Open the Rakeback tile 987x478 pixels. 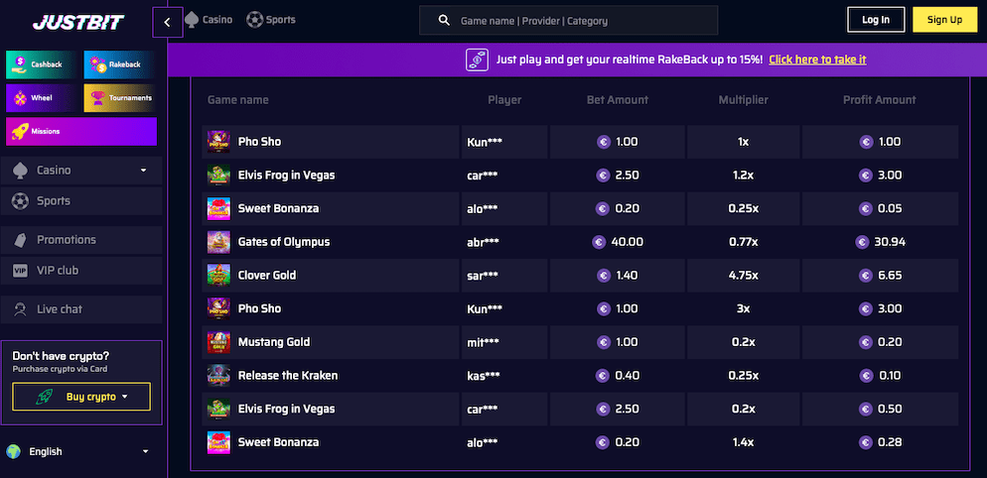coord(119,64)
